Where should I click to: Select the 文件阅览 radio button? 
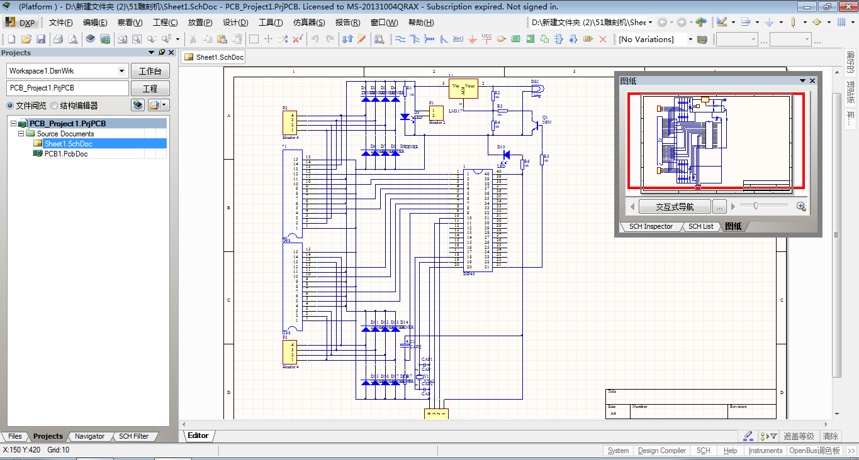click(10, 106)
